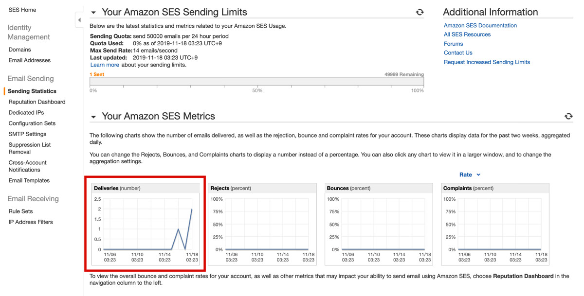
Task: Collapse the Your Amazon SES Metrics section
Action: coord(93,116)
